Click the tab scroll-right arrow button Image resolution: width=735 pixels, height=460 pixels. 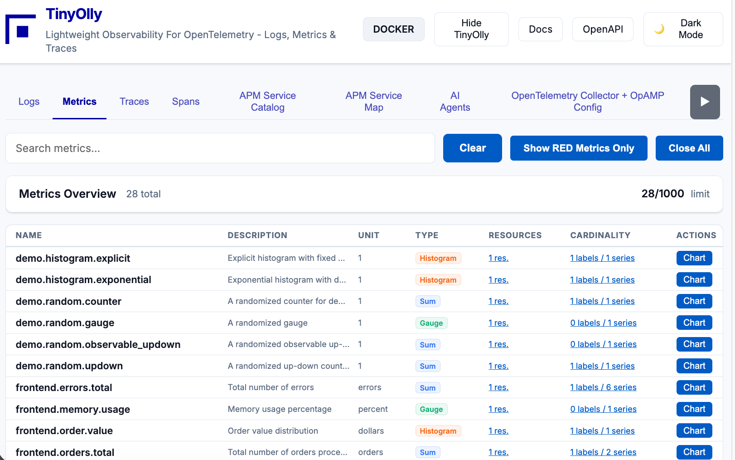[x=705, y=102]
